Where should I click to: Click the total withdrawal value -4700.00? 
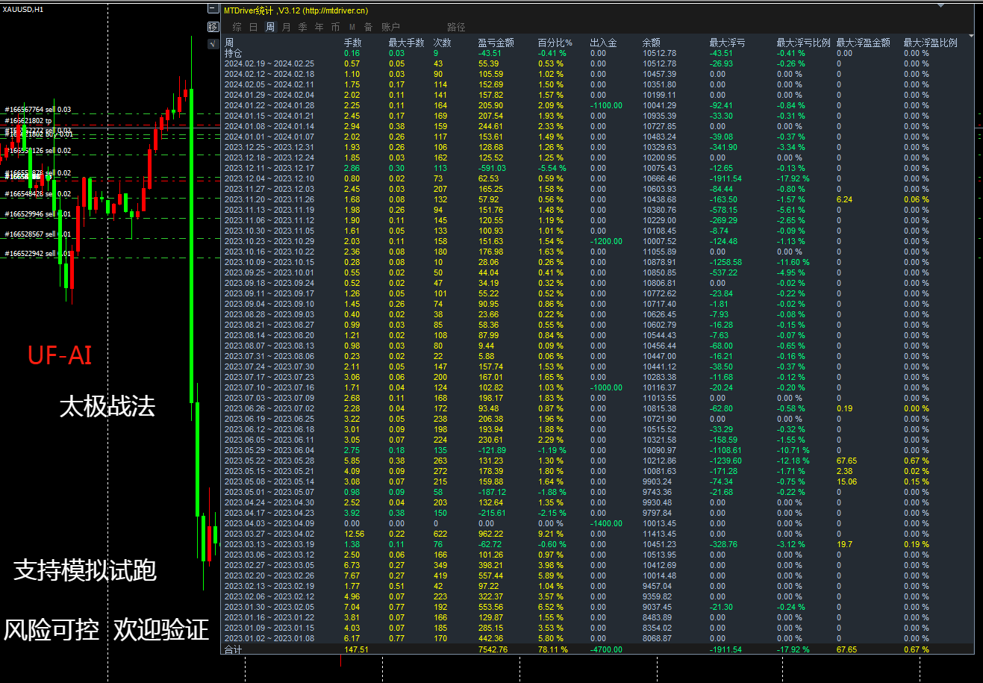coord(606,649)
